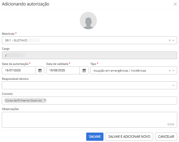Click the Data de validade date input
179x142 pixels.
pos(63,70)
